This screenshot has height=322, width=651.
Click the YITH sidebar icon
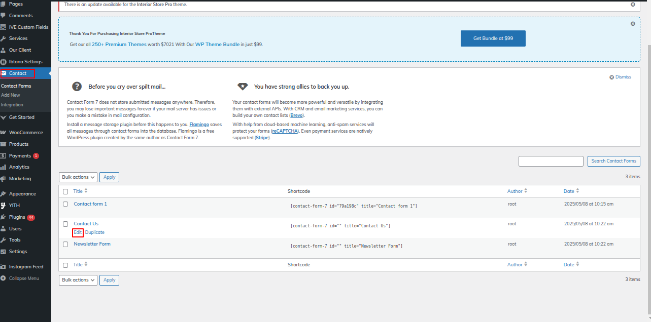(4, 206)
